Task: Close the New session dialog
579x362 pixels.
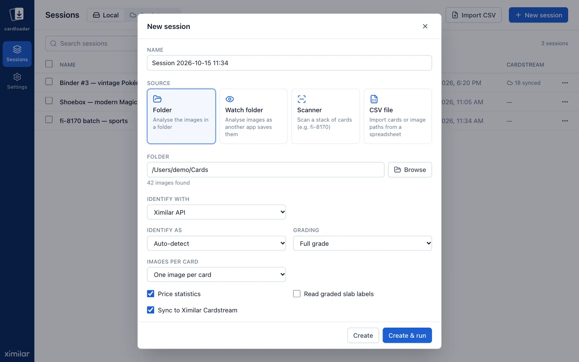Action: click(425, 26)
